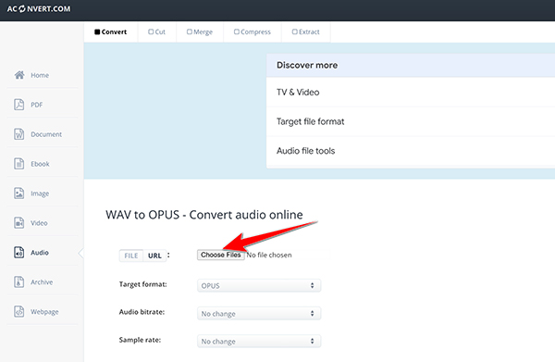Click the Ebook file icon
The height and width of the screenshot is (362, 555).
[19, 164]
